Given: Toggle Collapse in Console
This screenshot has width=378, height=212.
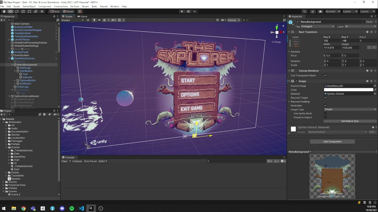Looking at the screenshot, I should pyautogui.click(x=77, y=161).
